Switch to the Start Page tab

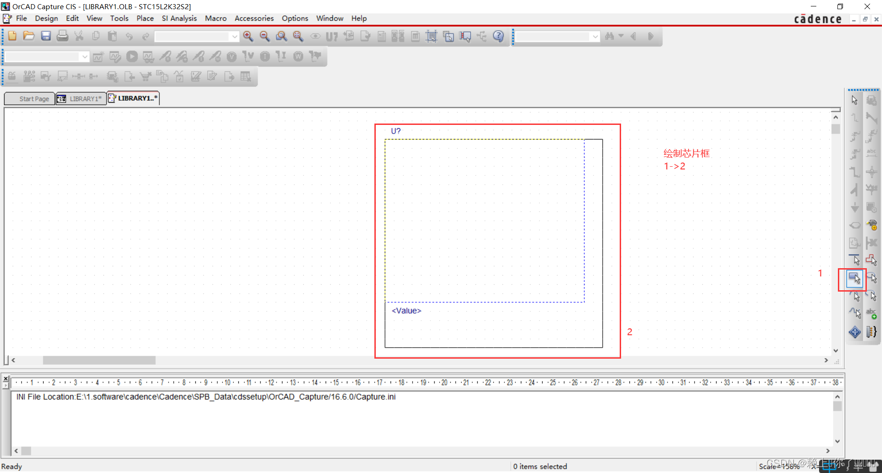point(30,99)
